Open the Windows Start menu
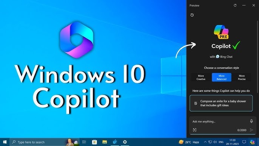The height and width of the screenshot is (146, 259). click(5, 142)
